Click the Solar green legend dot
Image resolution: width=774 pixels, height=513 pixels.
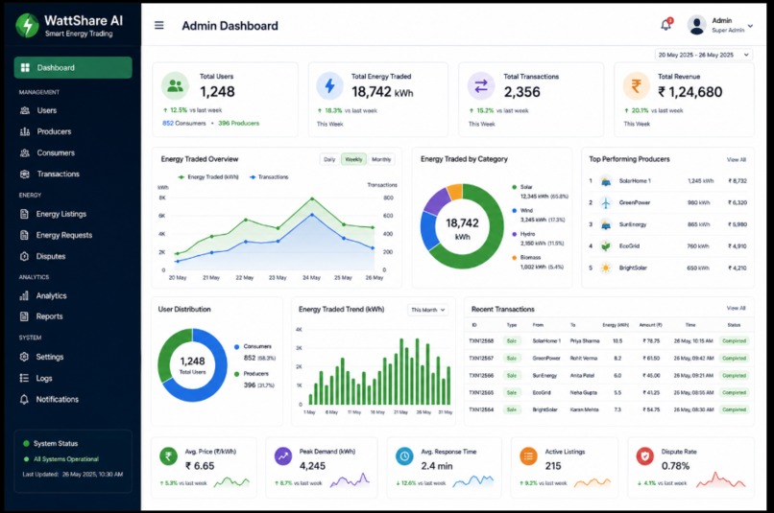point(515,187)
